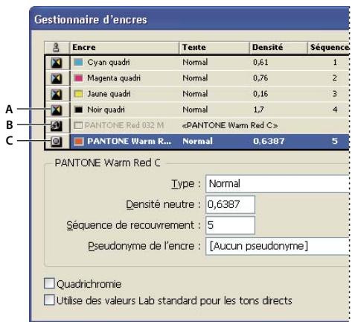Select the Cyan quadri ink row
The image size is (352, 322).
tap(197, 63)
